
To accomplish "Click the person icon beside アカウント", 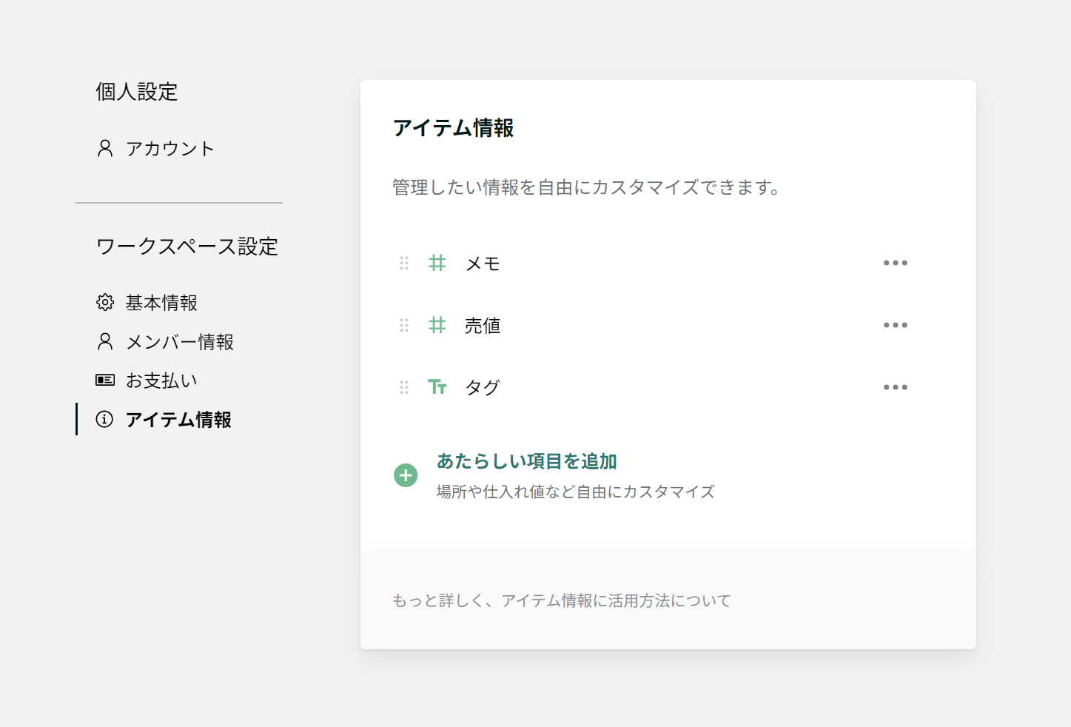I will coord(105,149).
